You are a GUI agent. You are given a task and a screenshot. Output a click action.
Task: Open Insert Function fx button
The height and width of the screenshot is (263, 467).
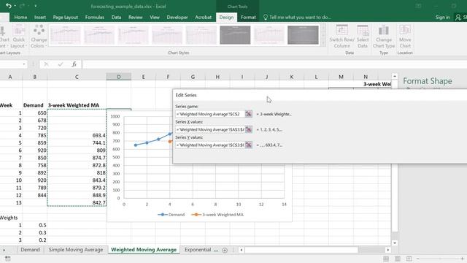[x=74, y=64]
